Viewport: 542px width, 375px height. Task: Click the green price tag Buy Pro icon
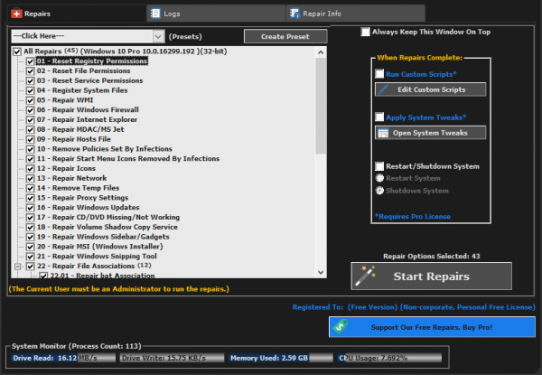tap(341, 326)
